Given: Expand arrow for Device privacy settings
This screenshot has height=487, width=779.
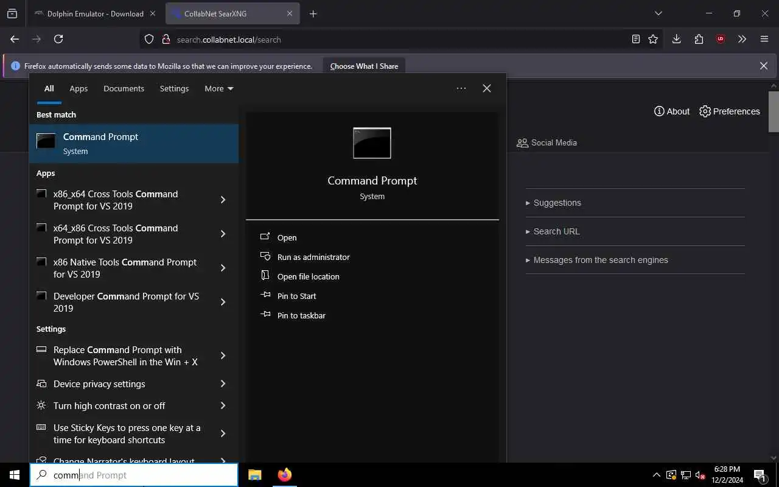Looking at the screenshot, I should coord(223,384).
